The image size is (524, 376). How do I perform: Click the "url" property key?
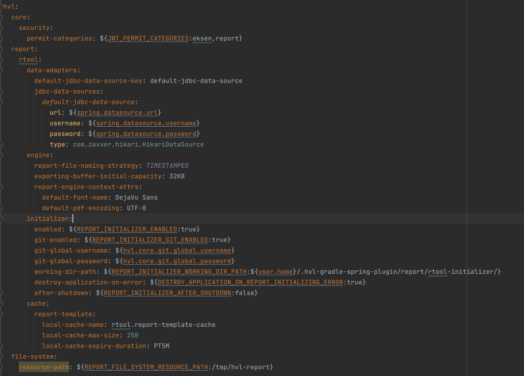(55, 113)
